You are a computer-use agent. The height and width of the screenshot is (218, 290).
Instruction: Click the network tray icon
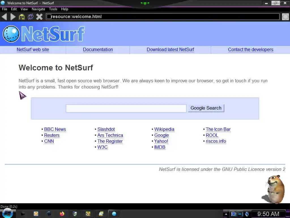tap(240, 214)
